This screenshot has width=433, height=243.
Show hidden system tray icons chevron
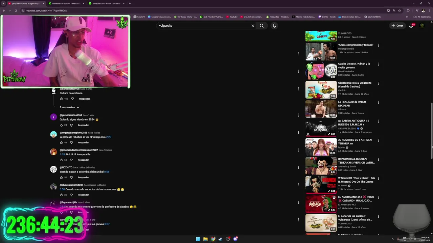393,239
